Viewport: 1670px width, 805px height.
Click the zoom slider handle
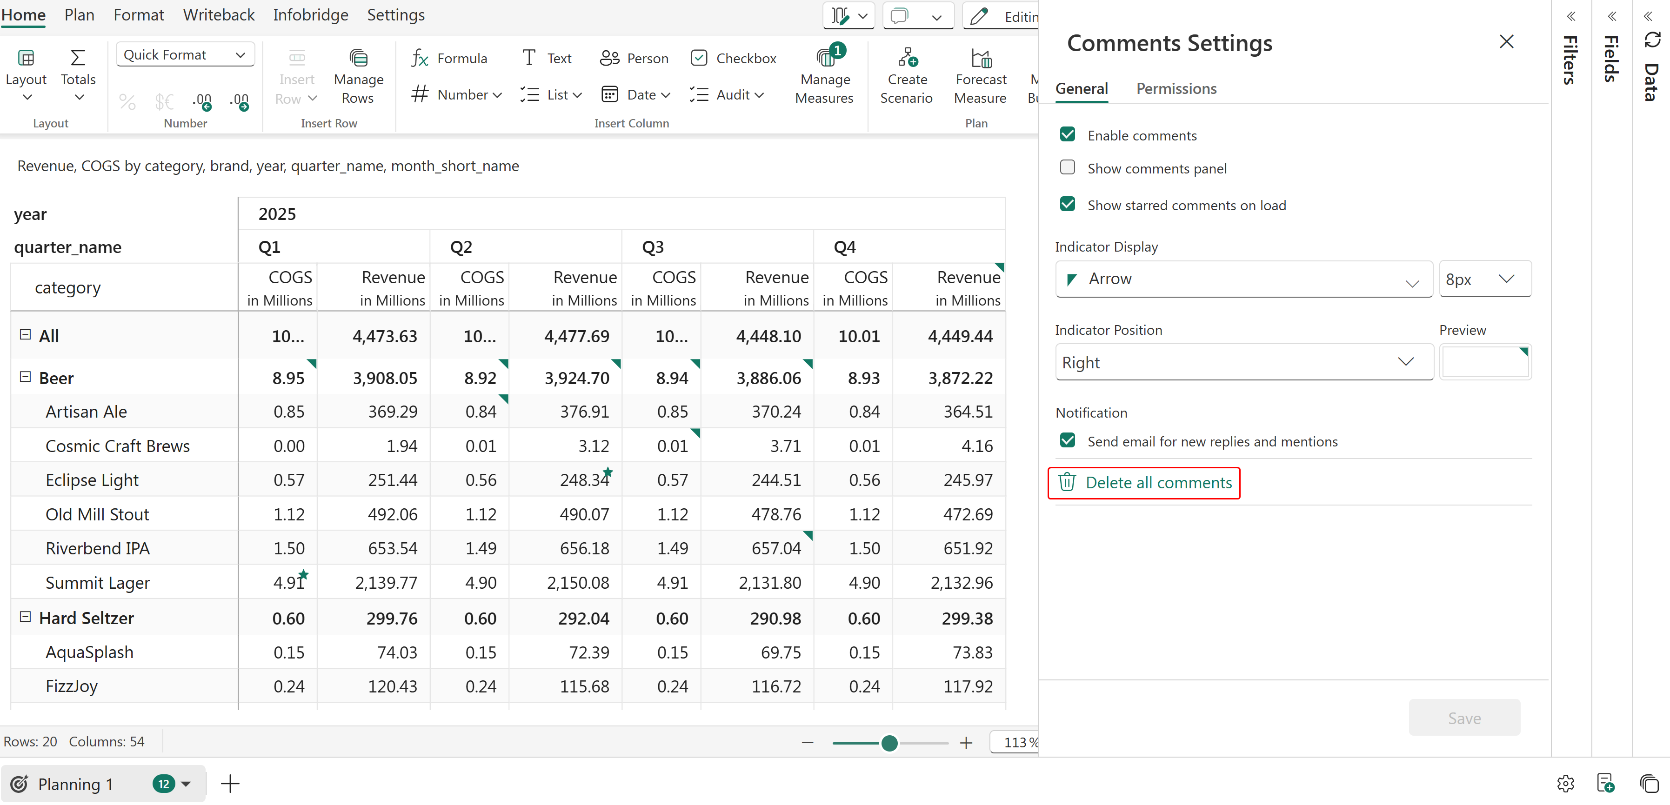[889, 743]
